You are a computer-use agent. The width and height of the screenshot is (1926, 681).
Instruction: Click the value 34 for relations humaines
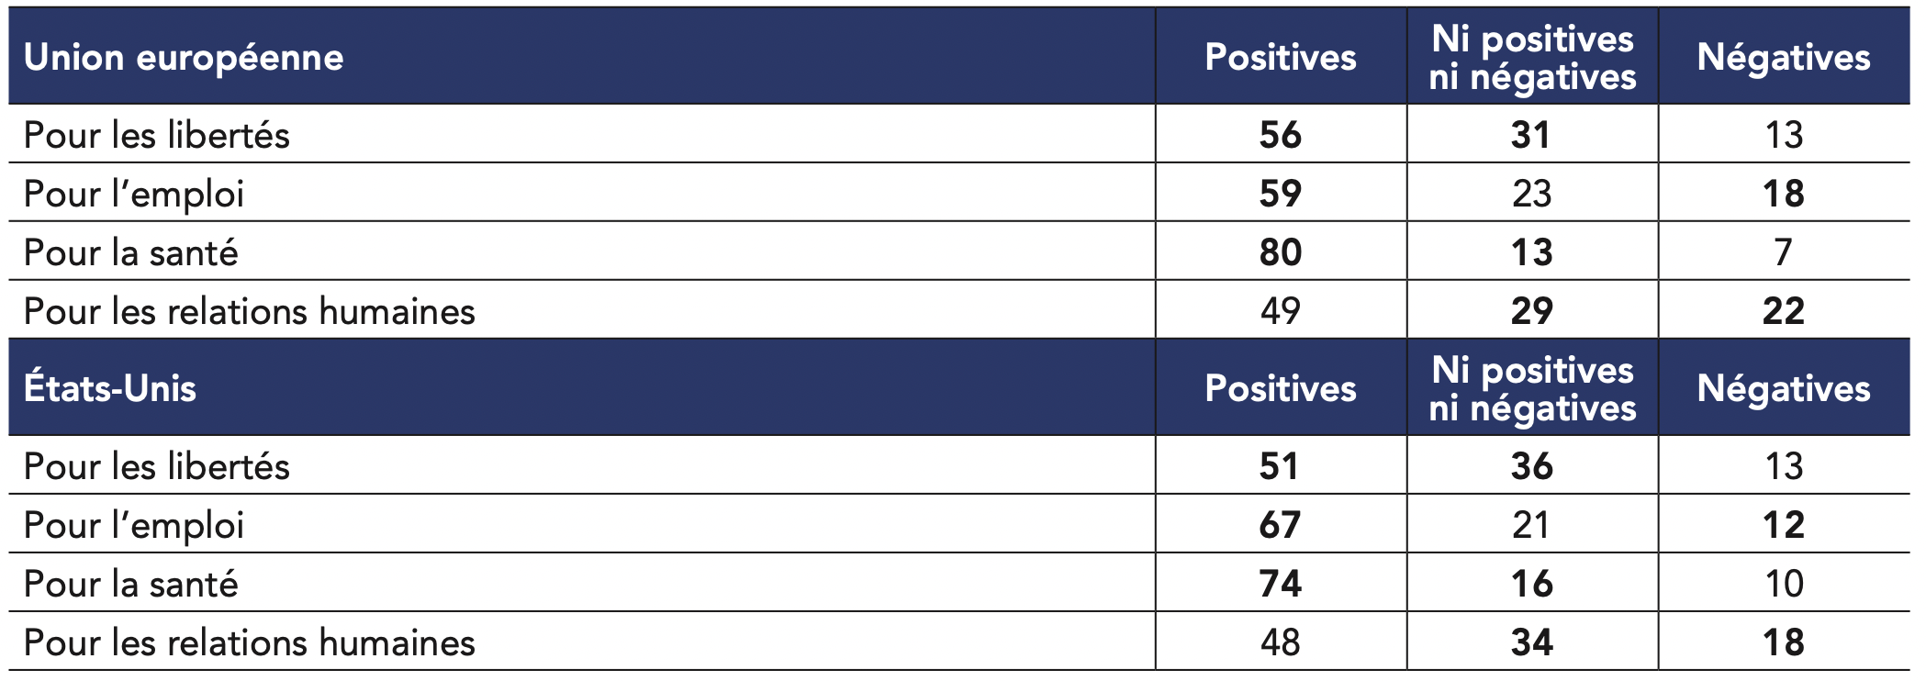1532,642
